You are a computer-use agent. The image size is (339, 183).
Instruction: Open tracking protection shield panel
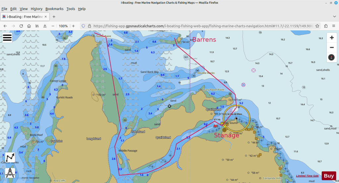pyautogui.click(x=84, y=26)
